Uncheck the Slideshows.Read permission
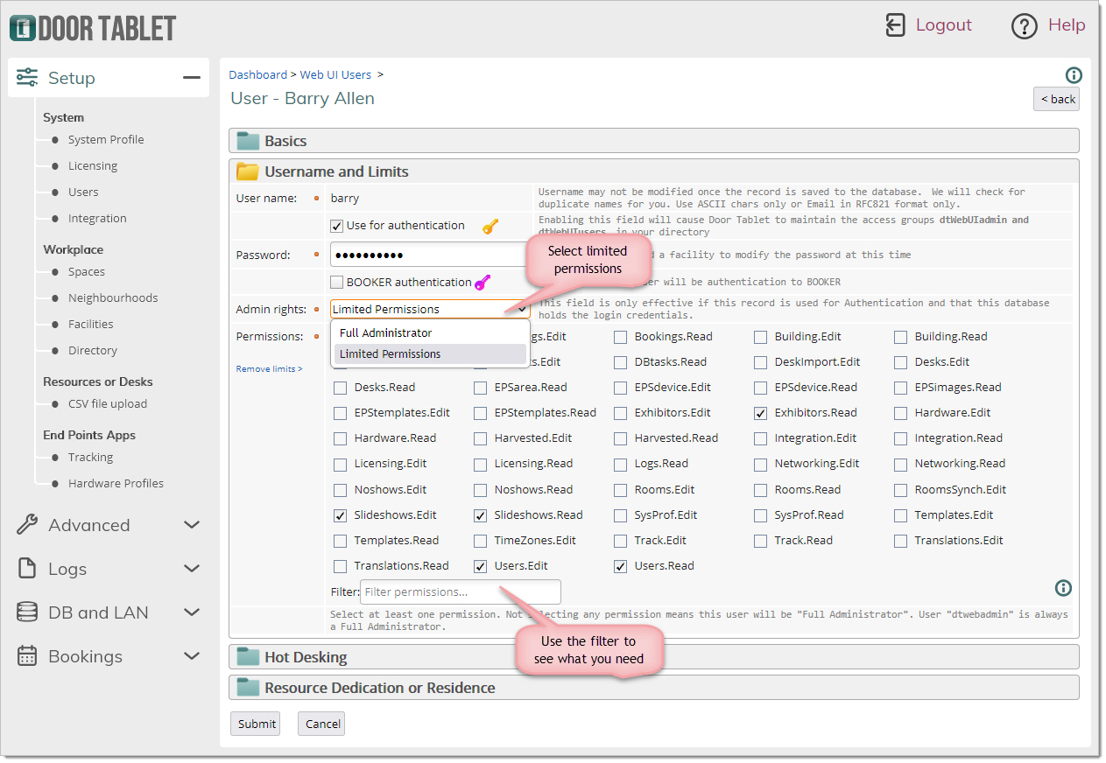 pyautogui.click(x=480, y=515)
